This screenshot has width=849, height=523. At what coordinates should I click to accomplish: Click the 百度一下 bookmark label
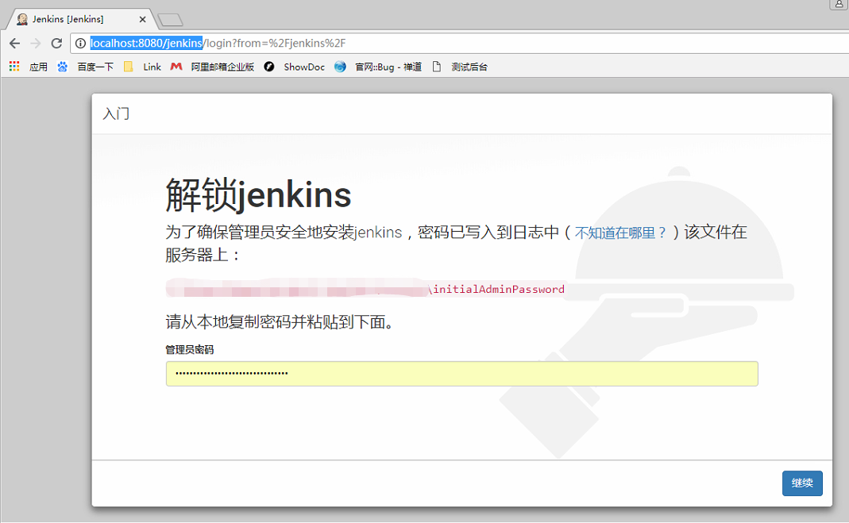(x=95, y=67)
